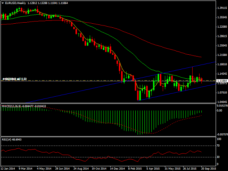Click the 1.21580 price scale label
228x171 pixels.
[x=222, y=55]
